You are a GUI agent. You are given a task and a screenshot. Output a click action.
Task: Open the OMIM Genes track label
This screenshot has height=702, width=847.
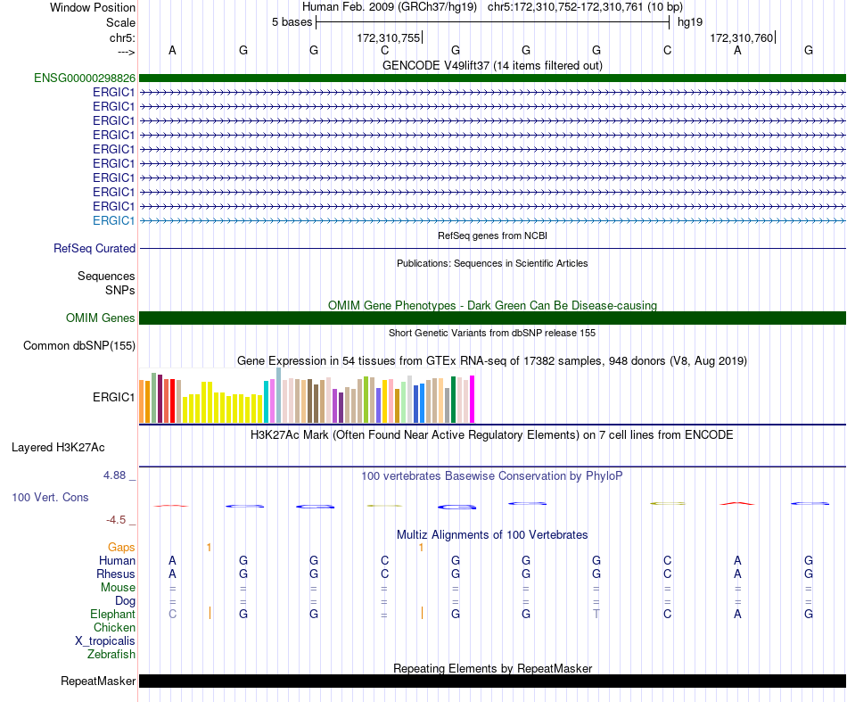click(101, 318)
